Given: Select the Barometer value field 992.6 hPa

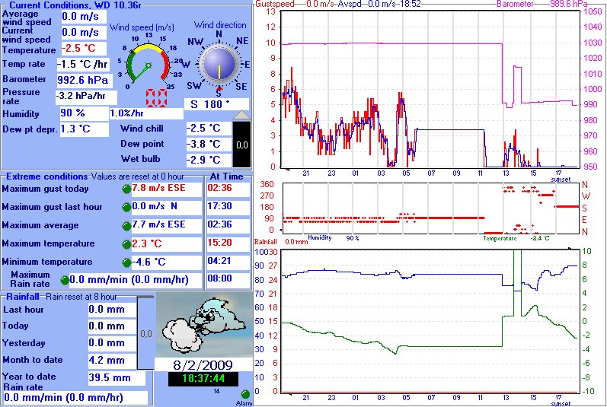Looking at the screenshot, I should [x=84, y=80].
